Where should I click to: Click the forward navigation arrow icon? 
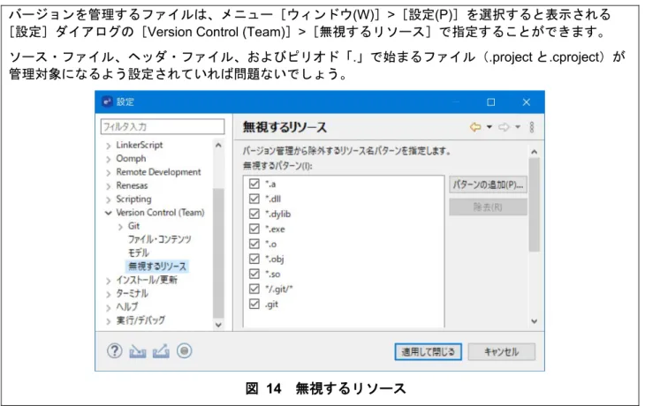(504, 127)
